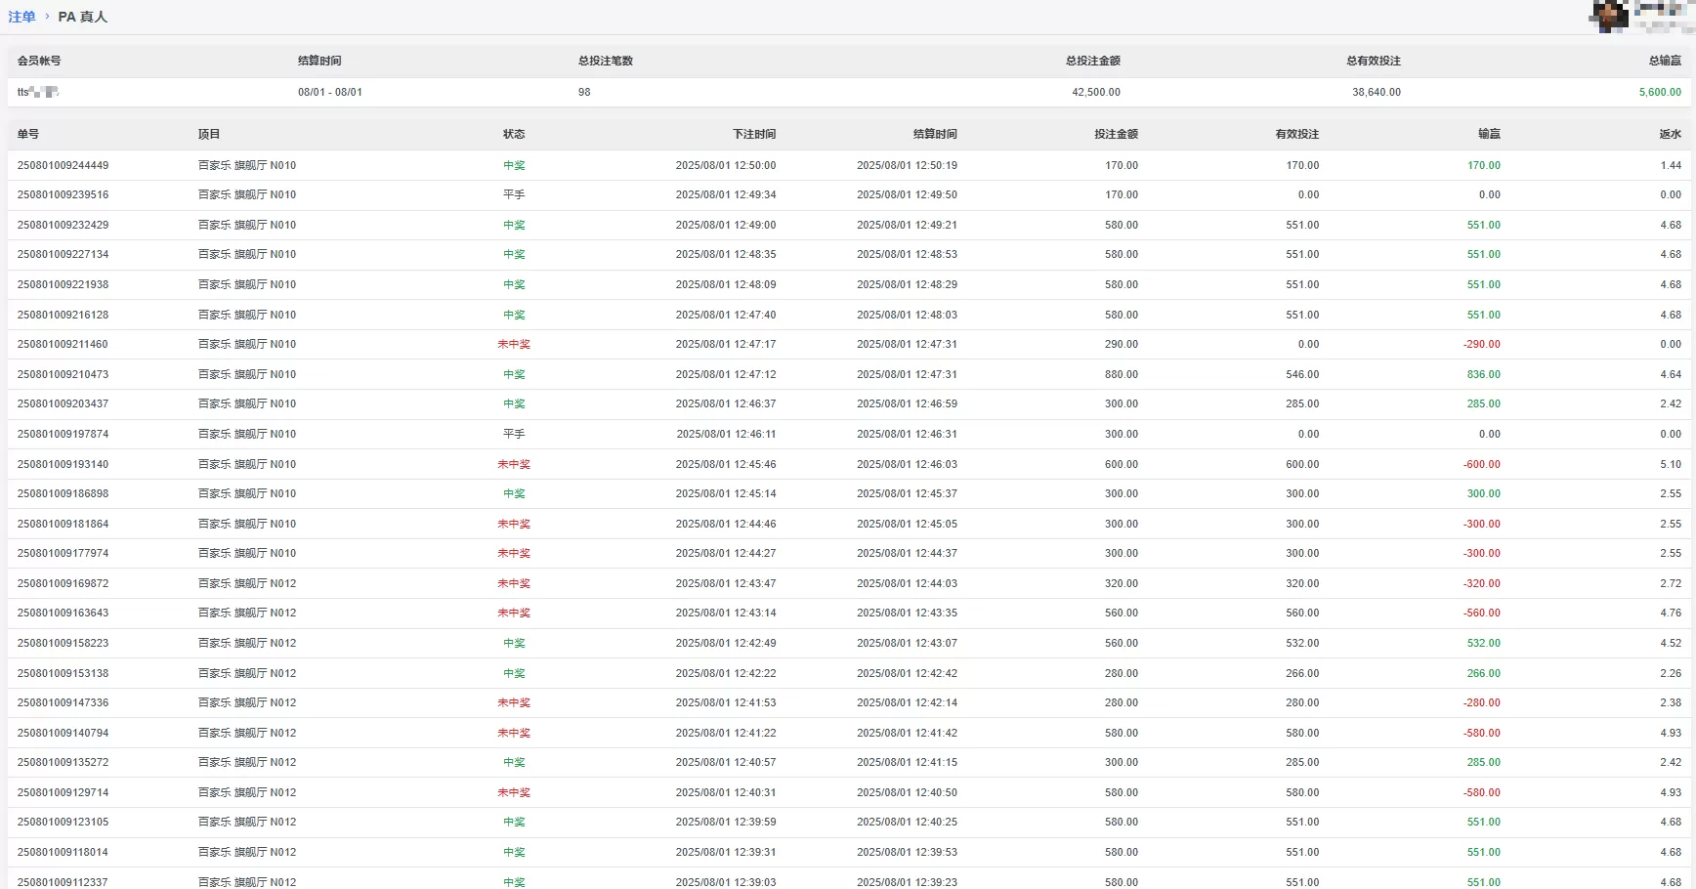This screenshot has height=889, width=1696.
Task: Click the 输赢 column header
Action: tap(1489, 134)
